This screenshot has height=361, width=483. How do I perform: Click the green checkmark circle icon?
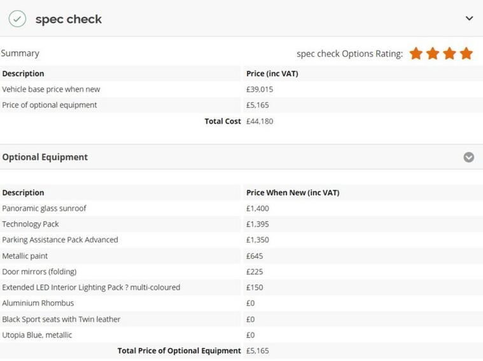click(x=17, y=19)
